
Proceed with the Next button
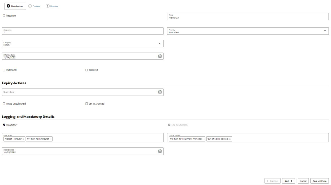coord(288,181)
